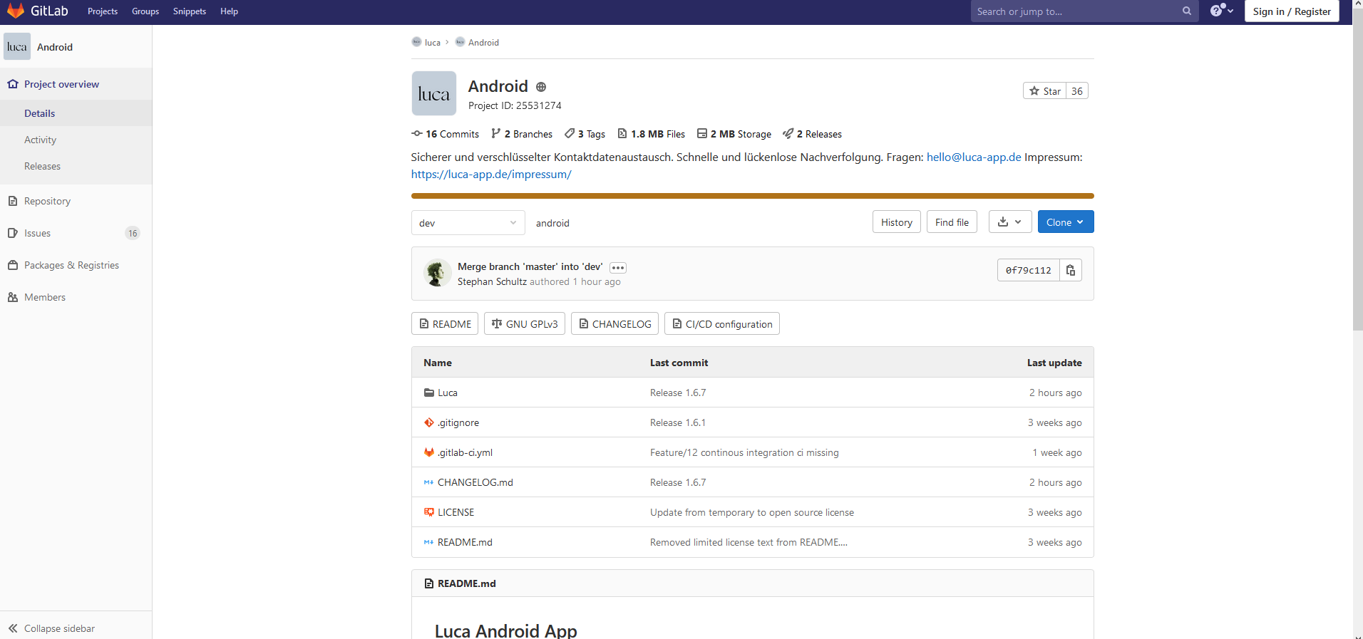Click the LICENSE file icon
The height and width of the screenshot is (639, 1363).
coord(429,512)
